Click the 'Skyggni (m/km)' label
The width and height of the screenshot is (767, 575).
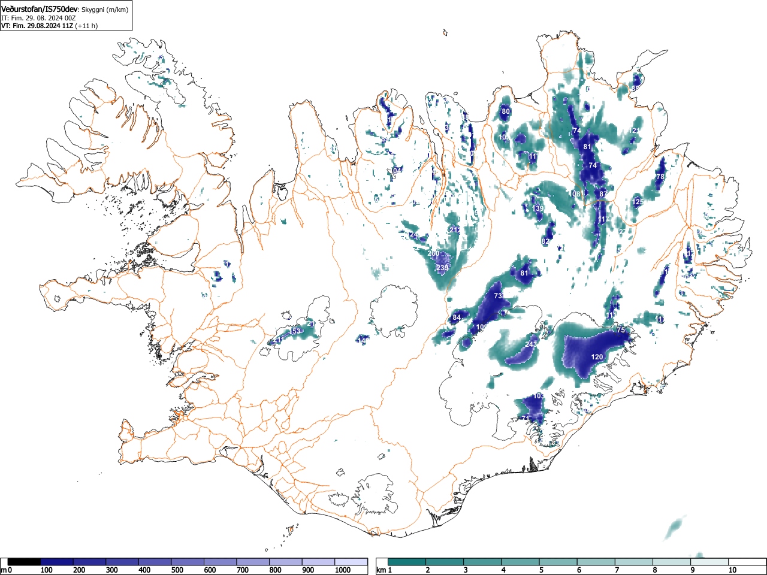[105, 10]
